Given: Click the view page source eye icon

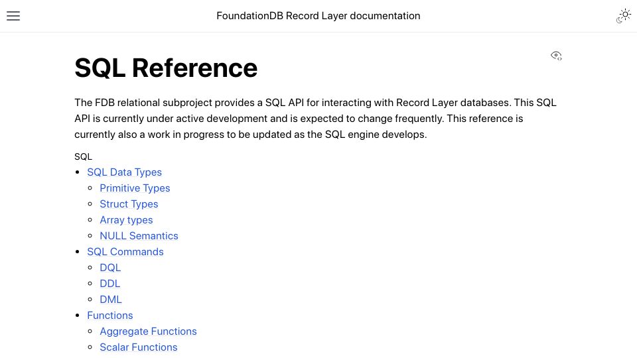Looking at the screenshot, I should pyautogui.click(x=556, y=56).
